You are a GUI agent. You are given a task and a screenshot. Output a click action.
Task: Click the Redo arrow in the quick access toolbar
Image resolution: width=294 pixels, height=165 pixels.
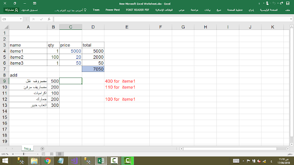(281, 3)
